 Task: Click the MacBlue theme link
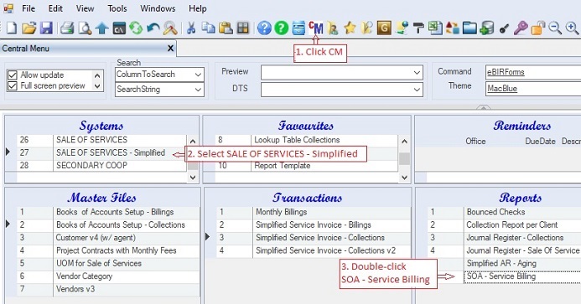502,89
